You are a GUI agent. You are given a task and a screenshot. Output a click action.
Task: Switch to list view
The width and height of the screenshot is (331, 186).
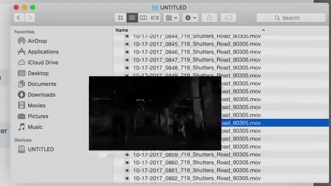(132, 18)
